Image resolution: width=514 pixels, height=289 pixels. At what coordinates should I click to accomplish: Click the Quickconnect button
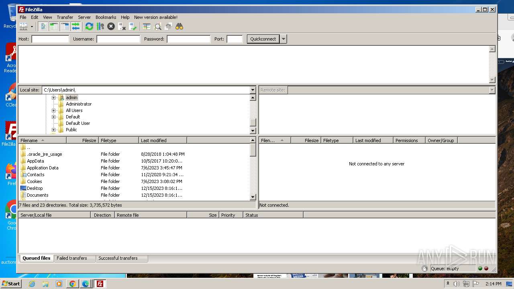263,39
